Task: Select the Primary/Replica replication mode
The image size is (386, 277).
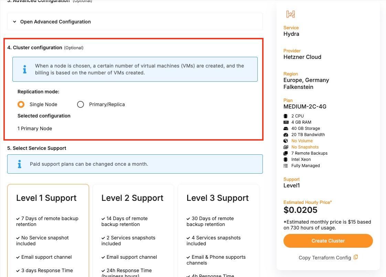Action: tap(81, 104)
